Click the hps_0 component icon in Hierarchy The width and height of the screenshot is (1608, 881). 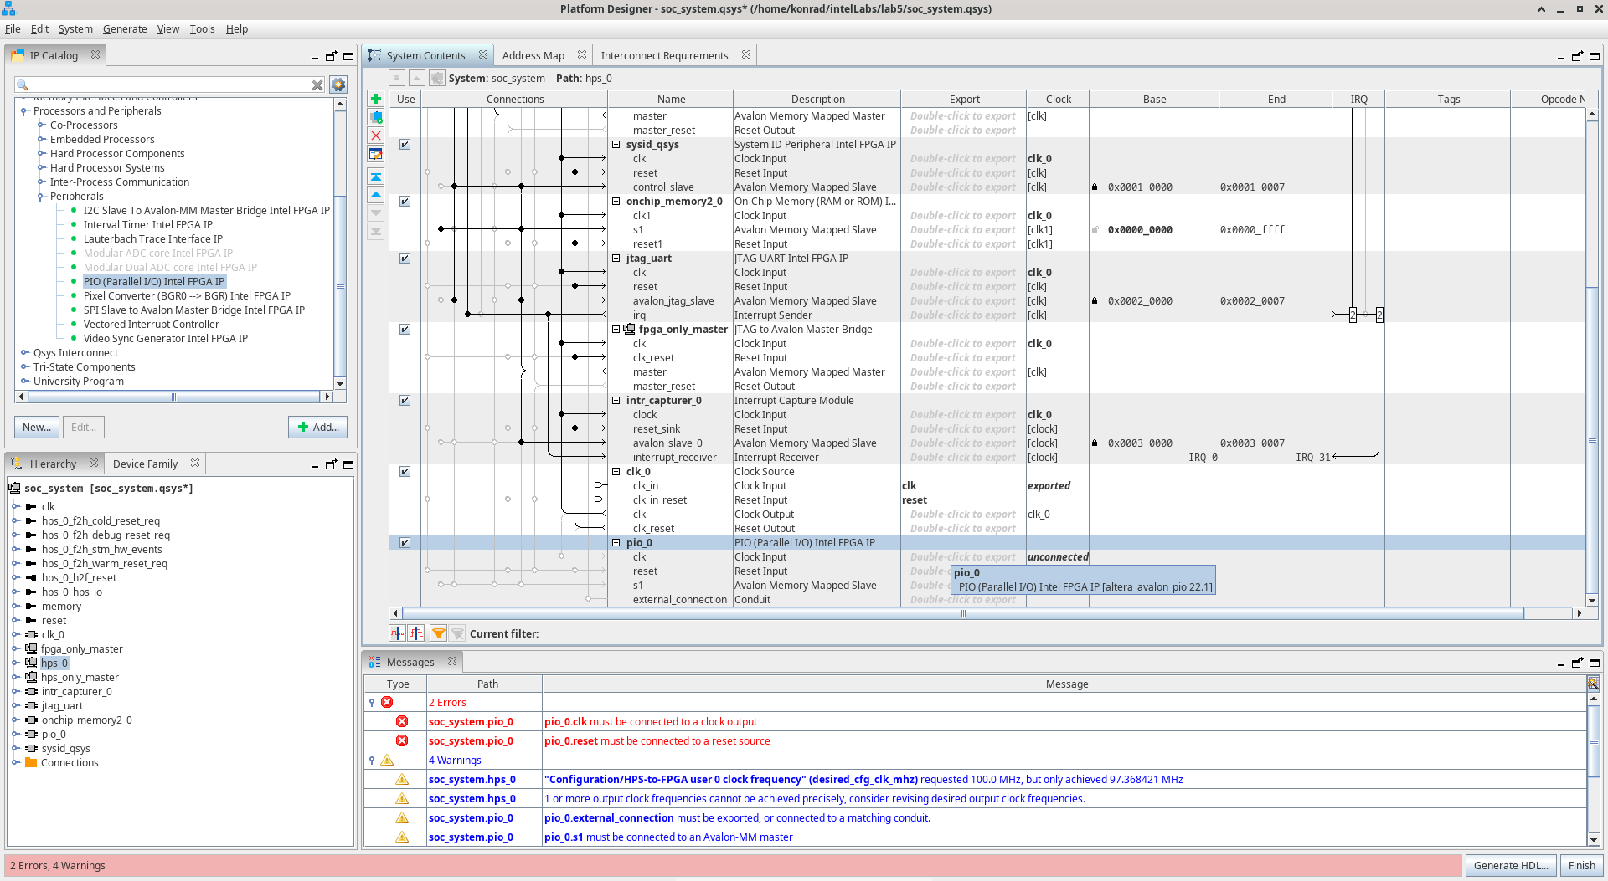31,663
